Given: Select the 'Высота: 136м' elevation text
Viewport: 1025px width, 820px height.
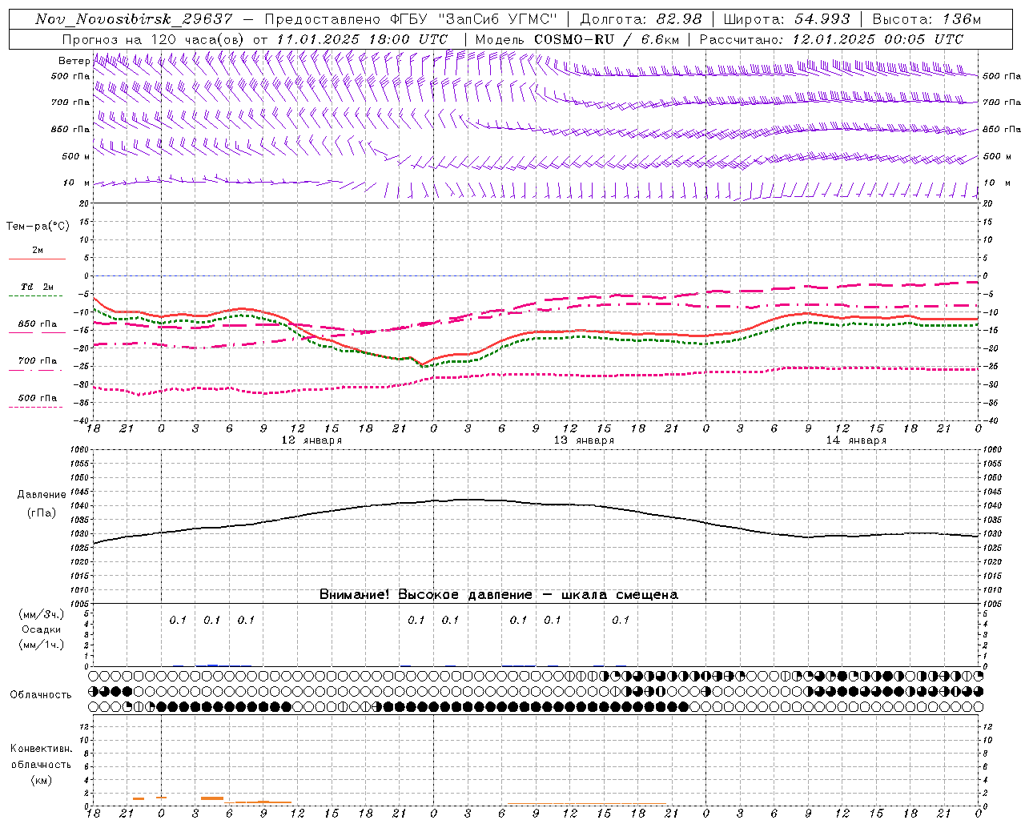Looking at the screenshot, I should point(927,19).
